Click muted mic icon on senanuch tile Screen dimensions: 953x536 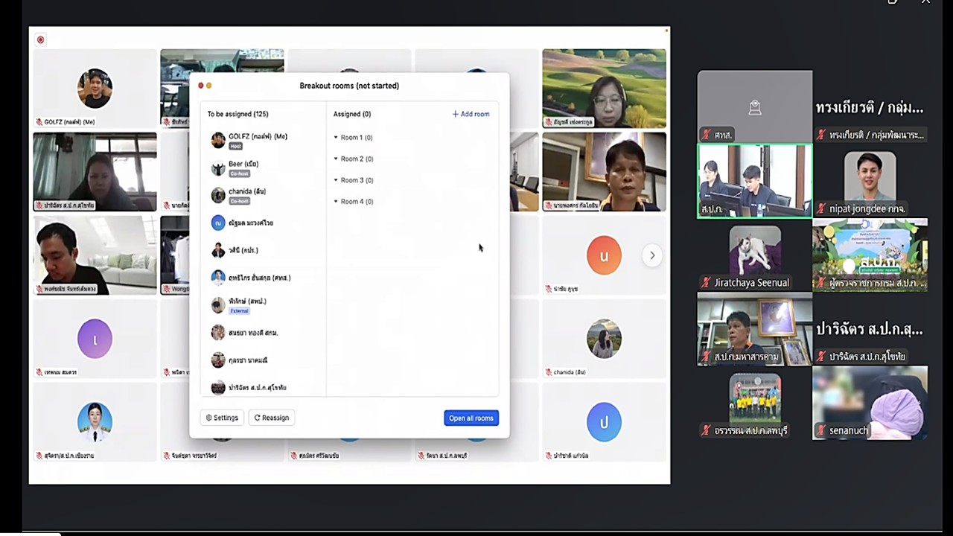click(820, 430)
